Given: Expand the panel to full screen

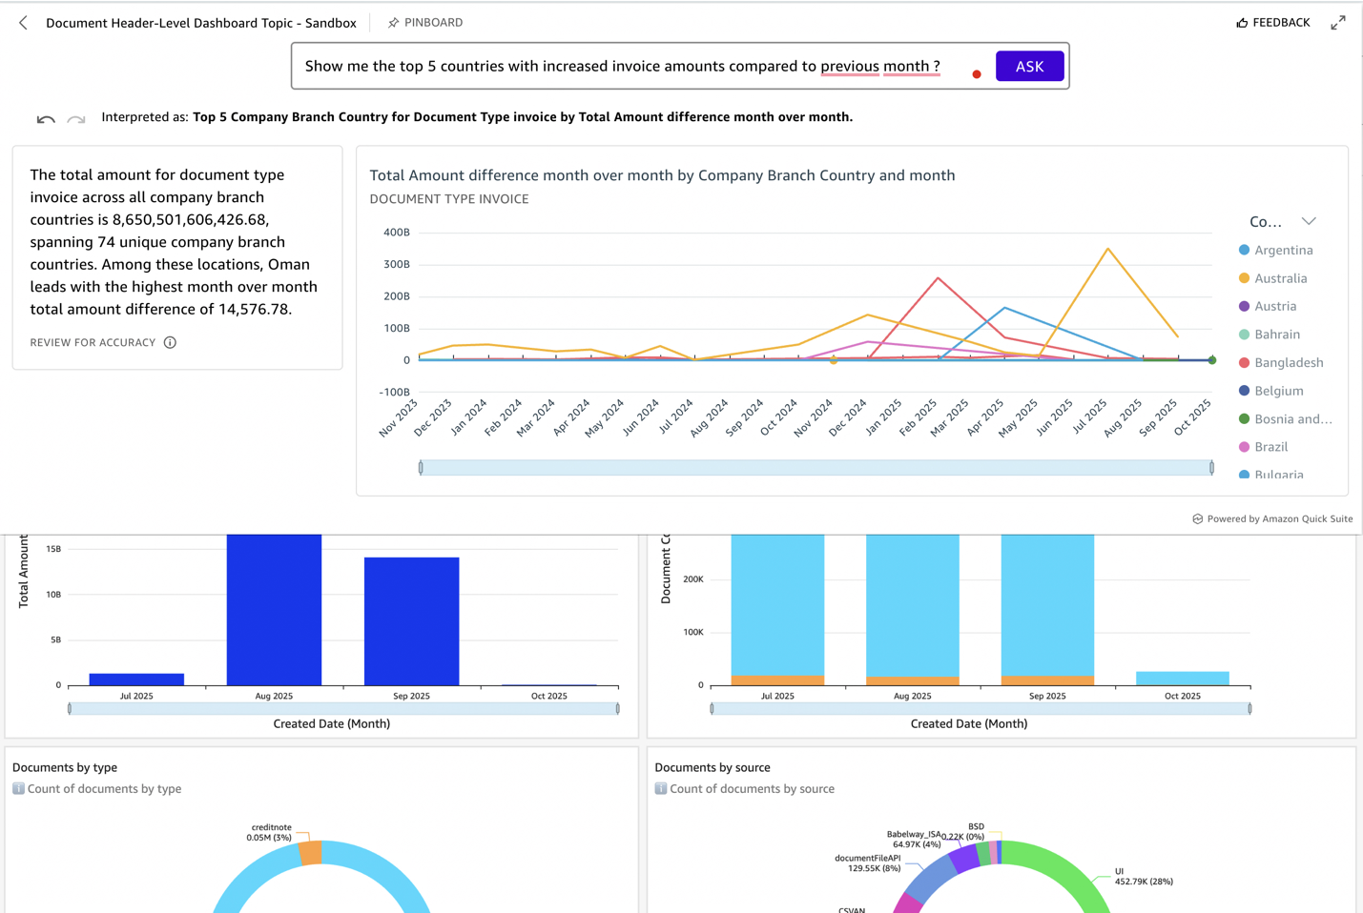Looking at the screenshot, I should tap(1338, 23).
